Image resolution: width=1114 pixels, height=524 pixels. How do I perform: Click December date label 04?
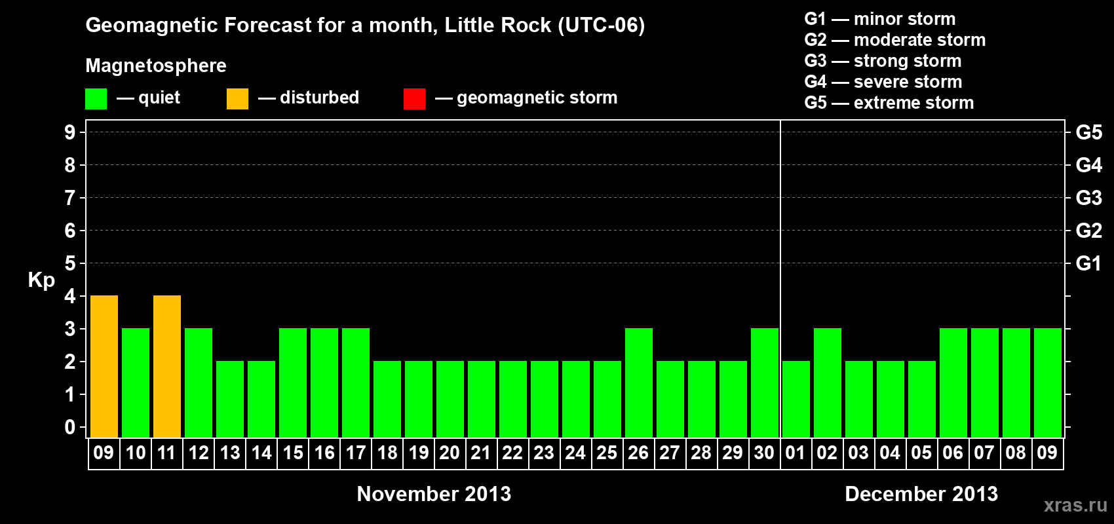point(890,453)
